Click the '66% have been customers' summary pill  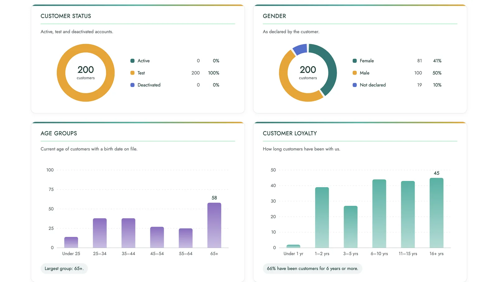pyautogui.click(x=312, y=268)
